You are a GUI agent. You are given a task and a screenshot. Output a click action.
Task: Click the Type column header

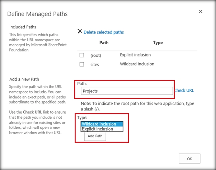[x=158, y=43]
